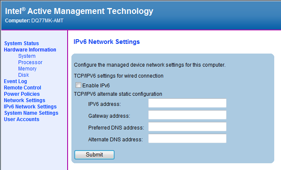Go to Remote Control page

coord(22,88)
